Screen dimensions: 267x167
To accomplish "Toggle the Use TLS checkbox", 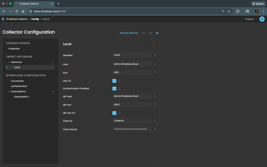I will 114,81.
